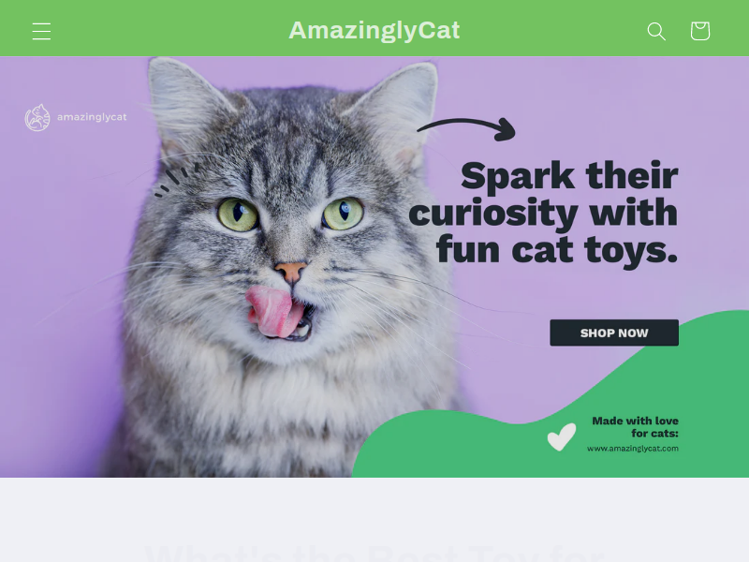Click the SHOP NOW button

(x=614, y=333)
